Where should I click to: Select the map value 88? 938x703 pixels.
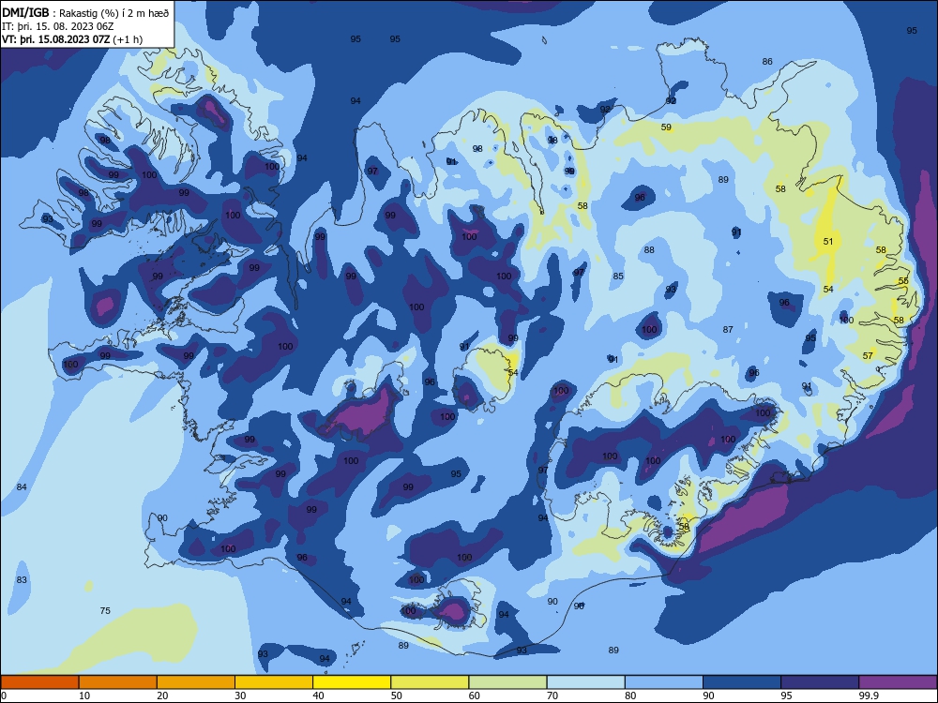coord(650,250)
